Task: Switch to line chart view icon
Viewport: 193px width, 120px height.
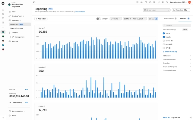Action: click(x=153, y=19)
